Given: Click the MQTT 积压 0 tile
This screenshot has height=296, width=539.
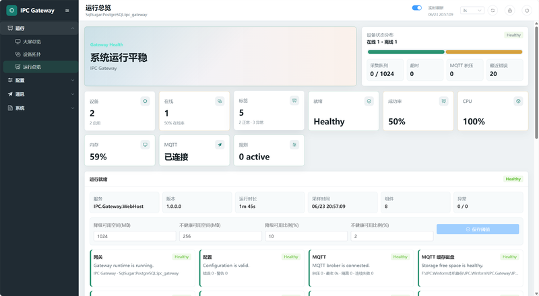Looking at the screenshot, I should coord(465,70).
